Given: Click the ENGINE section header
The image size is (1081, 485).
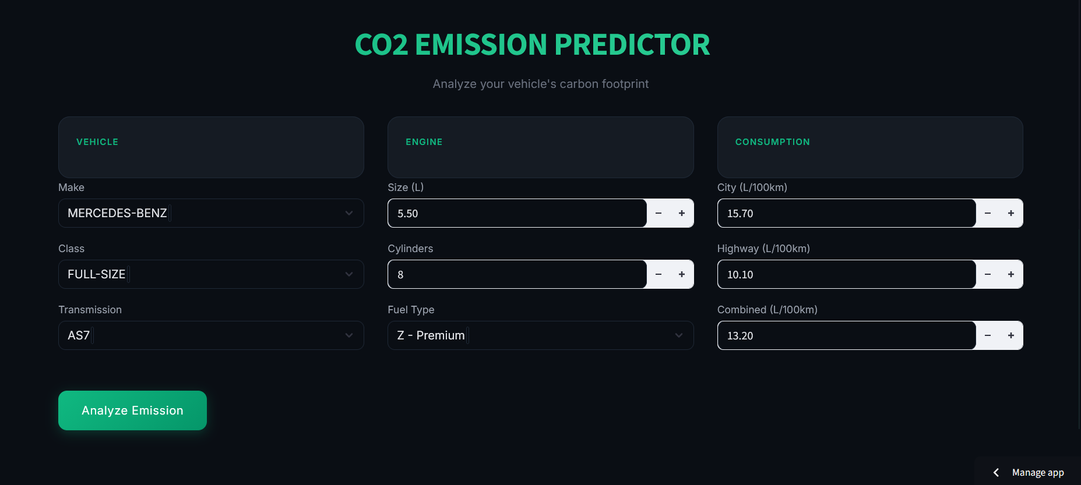Looking at the screenshot, I should (x=424, y=141).
